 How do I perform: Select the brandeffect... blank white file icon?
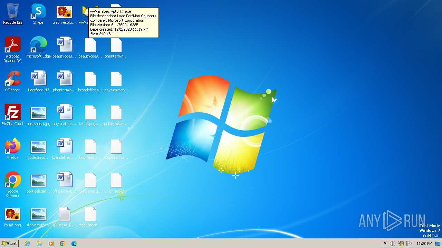pos(90,81)
